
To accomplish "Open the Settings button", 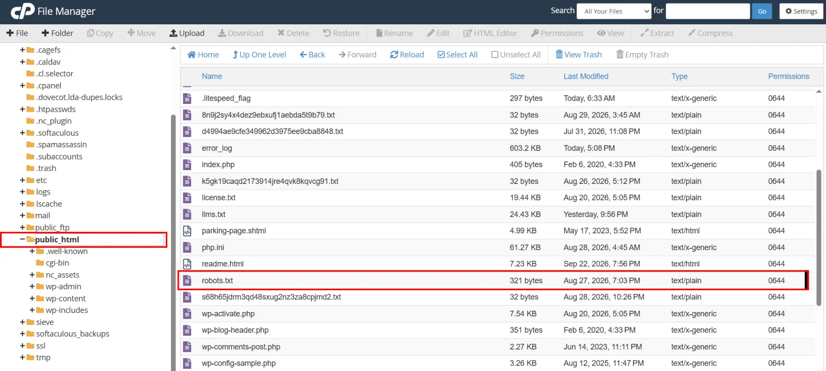I will [801, 11].
